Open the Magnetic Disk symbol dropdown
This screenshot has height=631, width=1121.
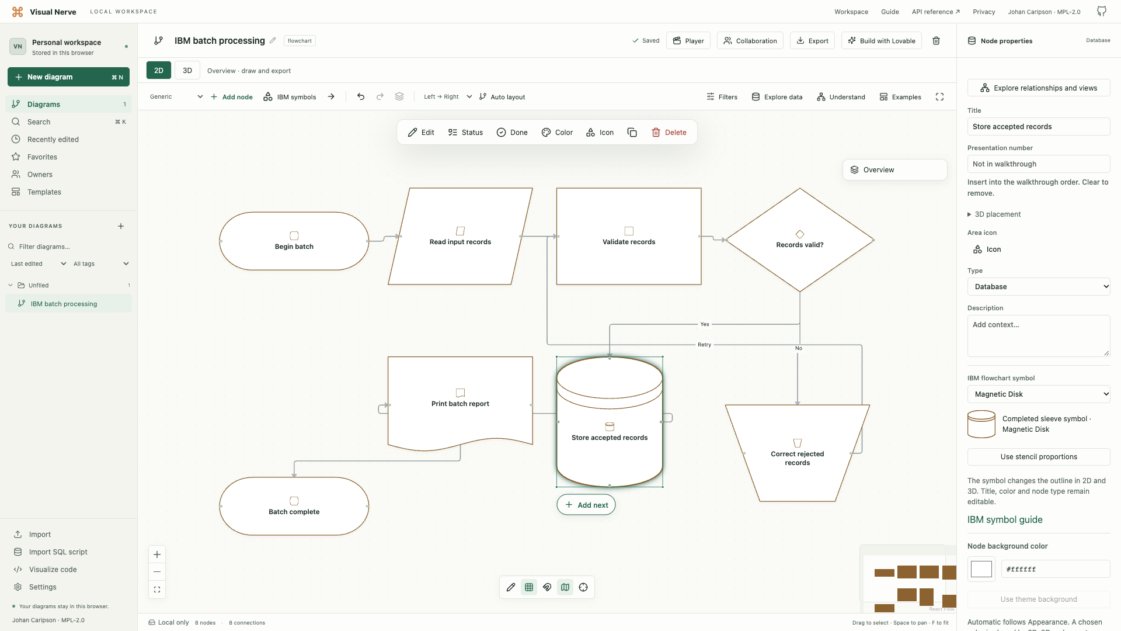coord(1039,394)
